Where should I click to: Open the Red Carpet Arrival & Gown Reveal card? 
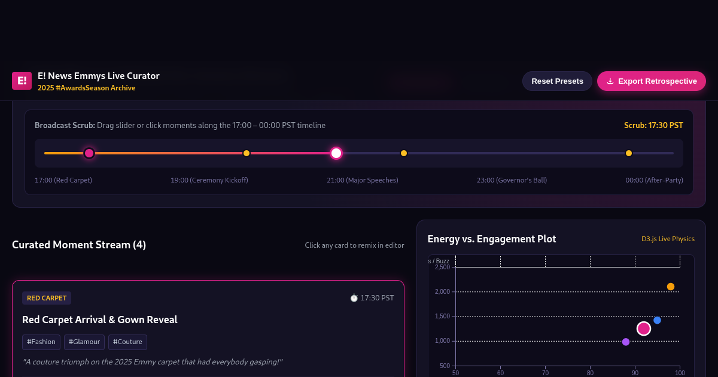(208, 329)
